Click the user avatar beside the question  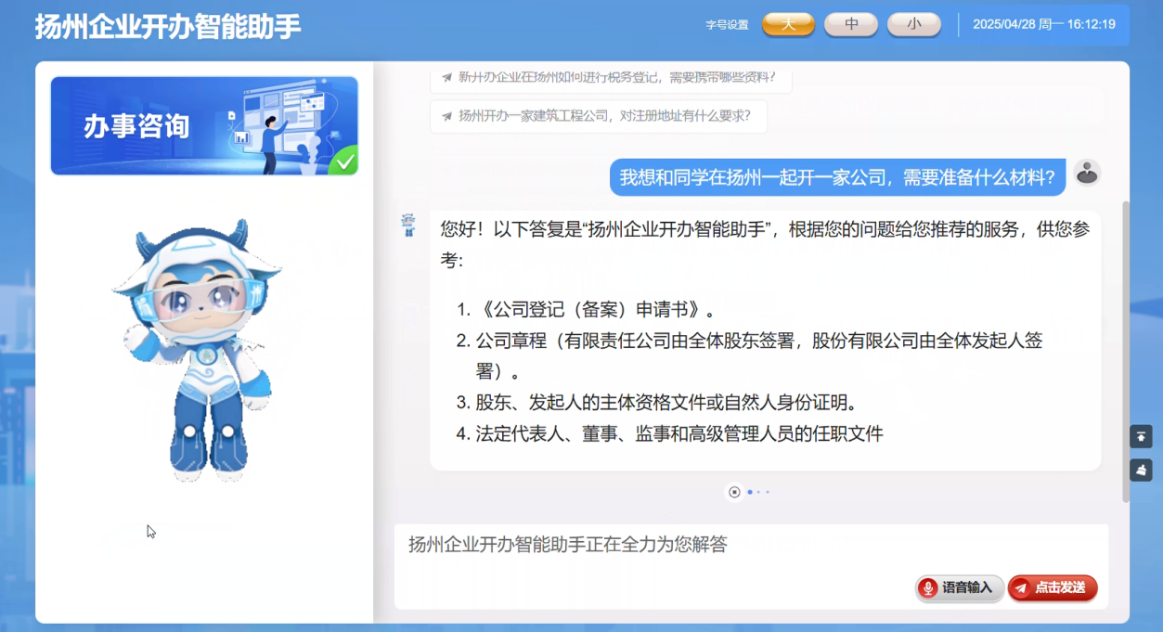tap(1086, 173)
